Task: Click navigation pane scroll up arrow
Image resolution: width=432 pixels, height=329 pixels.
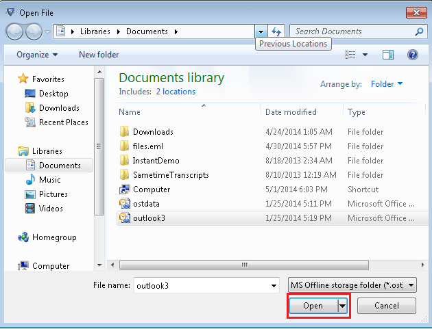Action: pos(99,72)
